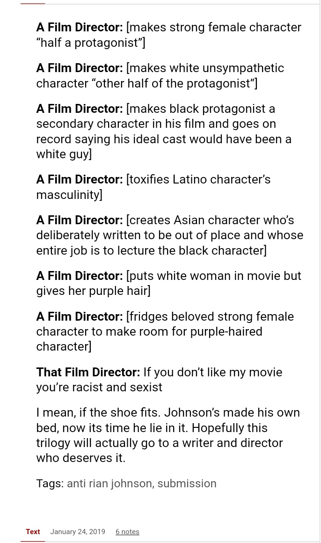321x543 pixels.
Task: Click the bold 'That Film Director:' label
Action: click(88, 373)
